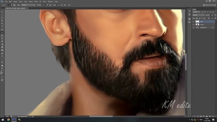Click the vertical canvas scrollbar
The height and width of the screenshot is (122, 217).
tap(186, 62)
